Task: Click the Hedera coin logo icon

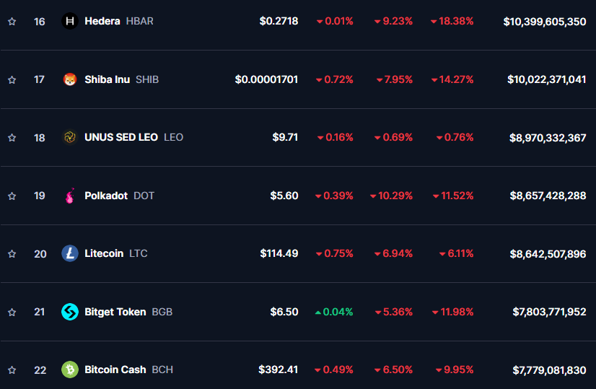Action: click(x=70, y=22)
